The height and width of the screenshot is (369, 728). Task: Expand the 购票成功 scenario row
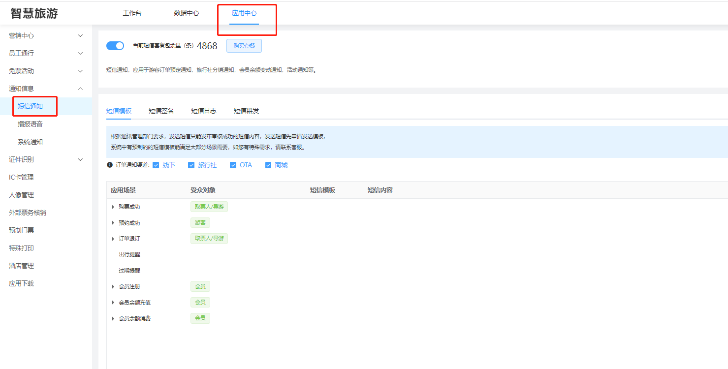coord(113,207)
